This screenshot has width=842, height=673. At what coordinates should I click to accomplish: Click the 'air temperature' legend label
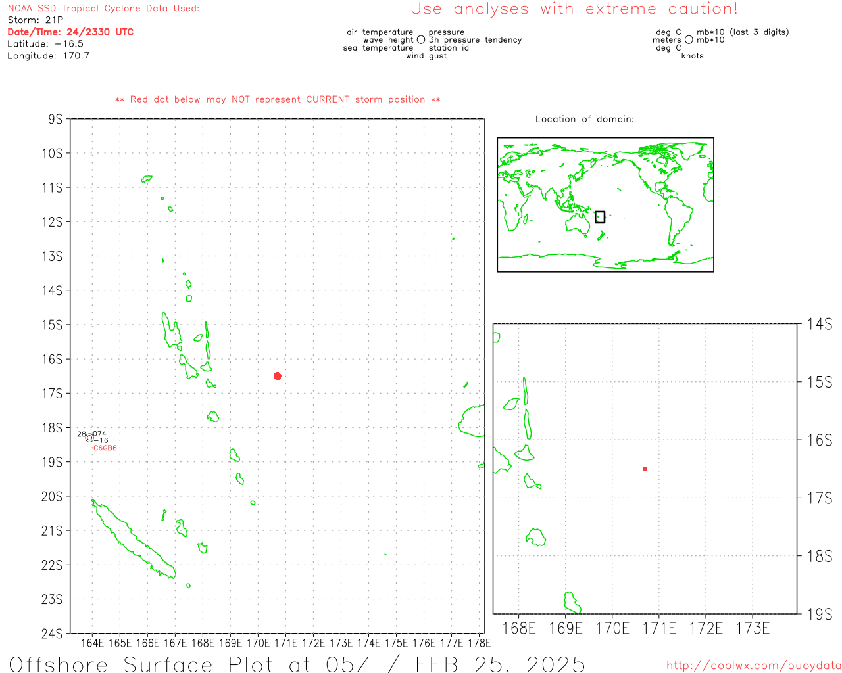pyautogui.click(x=380, y=32)
